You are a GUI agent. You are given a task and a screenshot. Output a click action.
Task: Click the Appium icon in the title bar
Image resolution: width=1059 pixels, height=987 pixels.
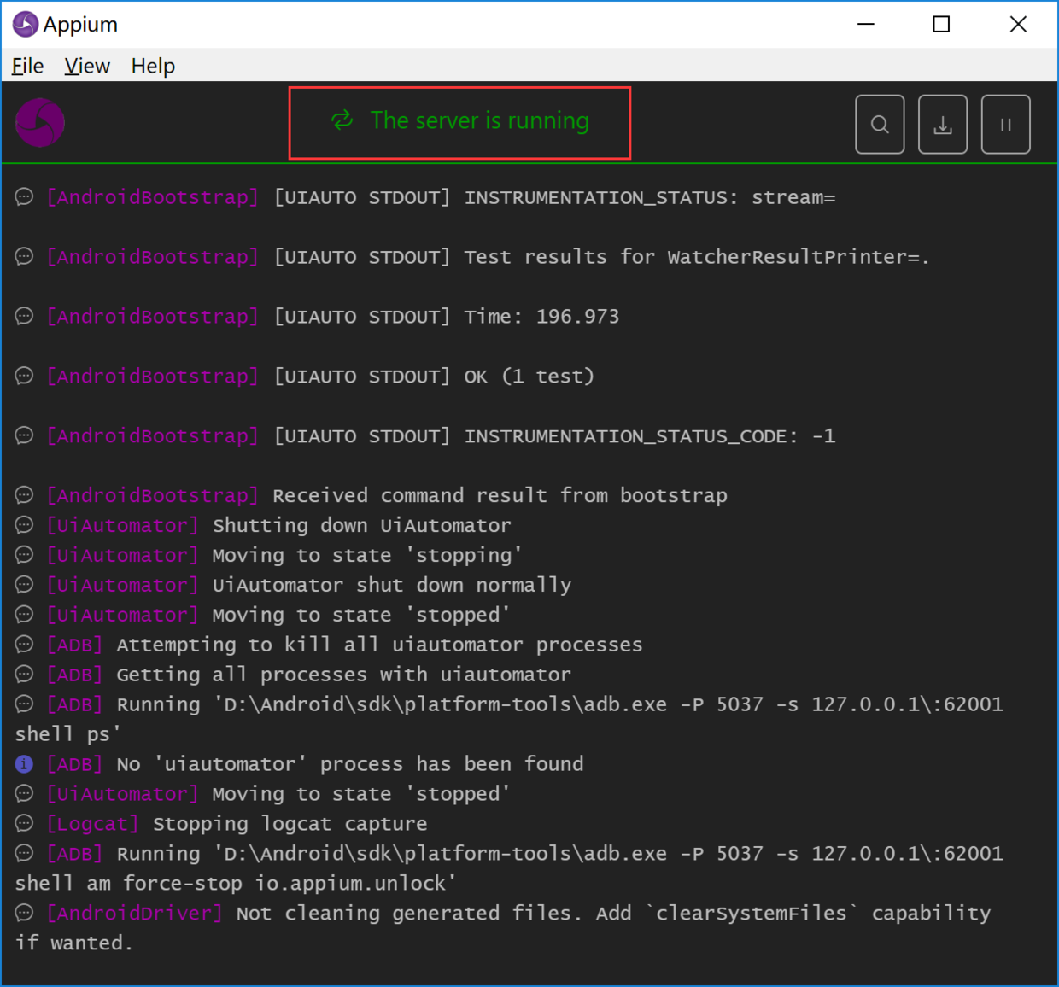click(25, 24)
